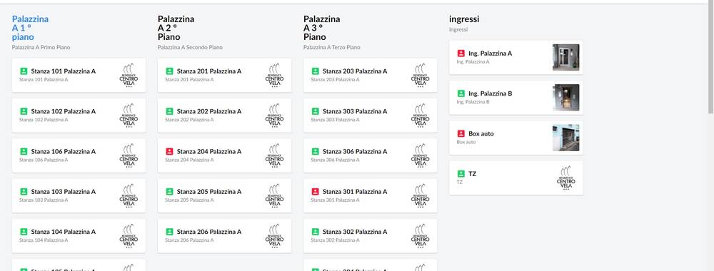This screenshot has height=271, width=714.
Task: Click the Centro Vela logo on Stanza 102 card
Action: (129, 116)
